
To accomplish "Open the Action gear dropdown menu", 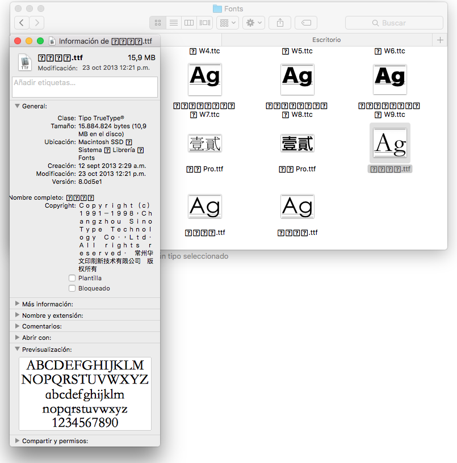I will (x=253, y=23).
